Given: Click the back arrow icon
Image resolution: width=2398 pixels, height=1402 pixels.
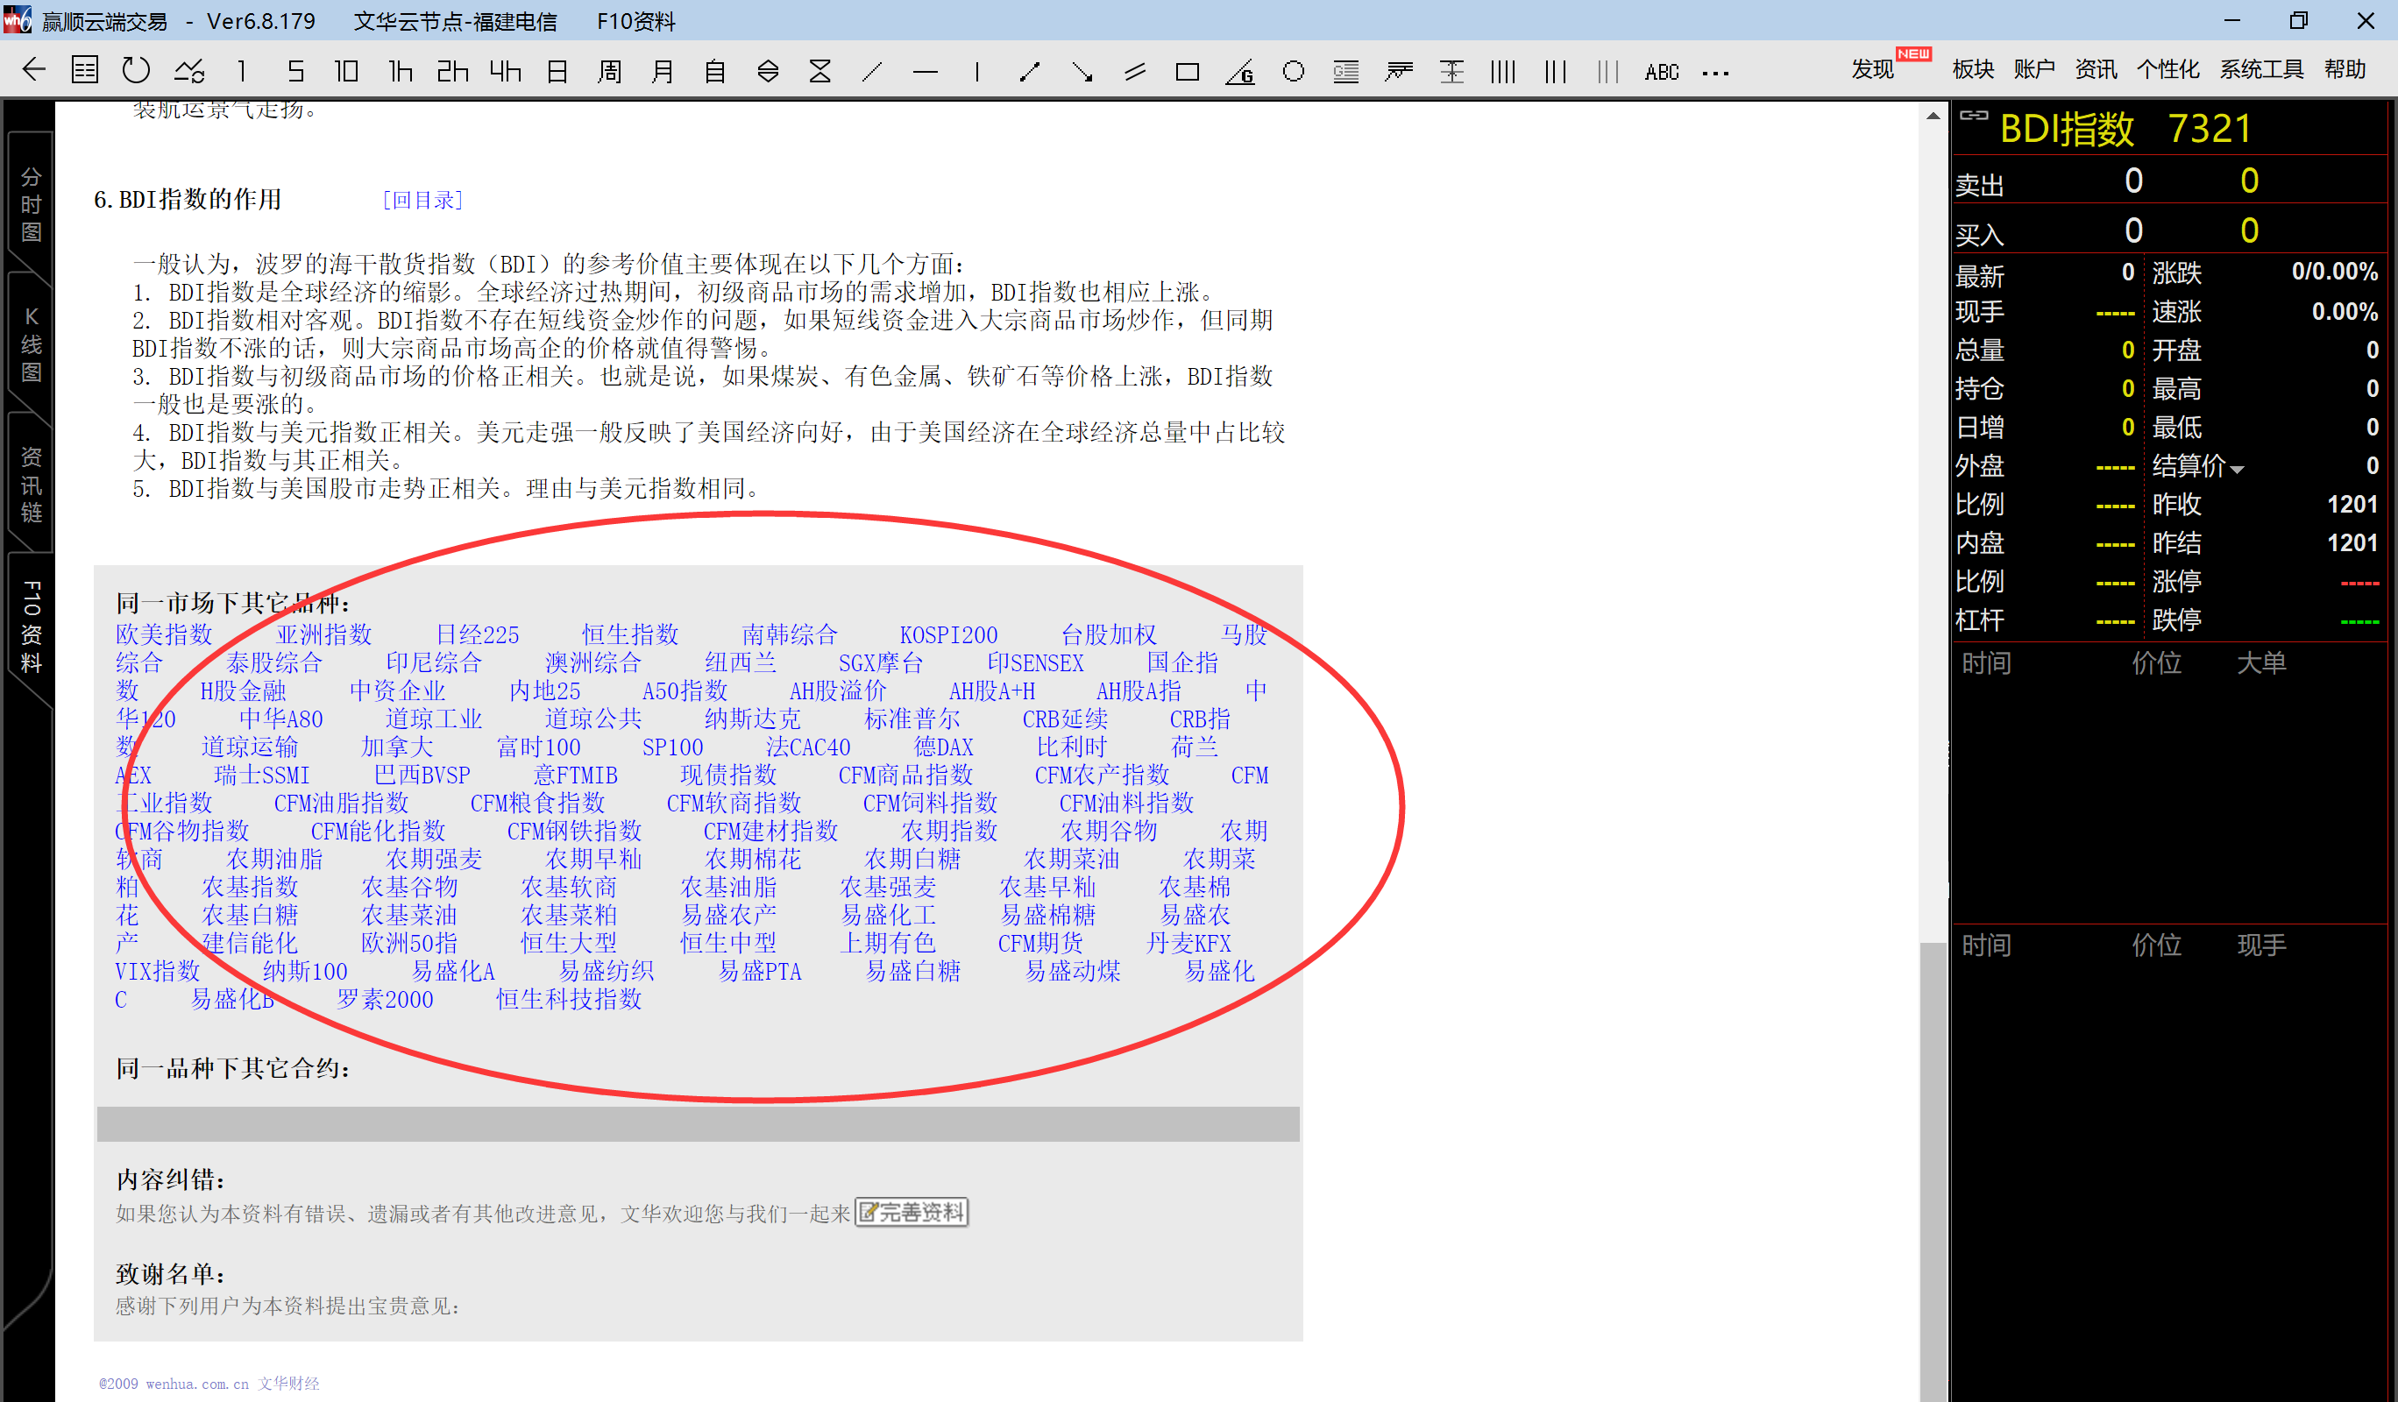Looking at the screenshot, I should 34,70.
